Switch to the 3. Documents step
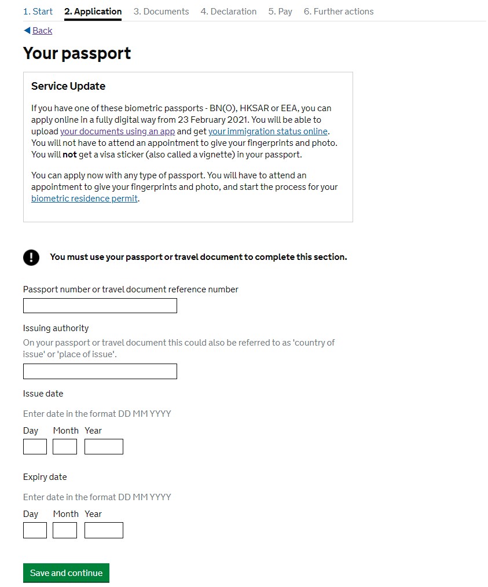Viewport: 488px width, 587px height. [x=161, y=12]
